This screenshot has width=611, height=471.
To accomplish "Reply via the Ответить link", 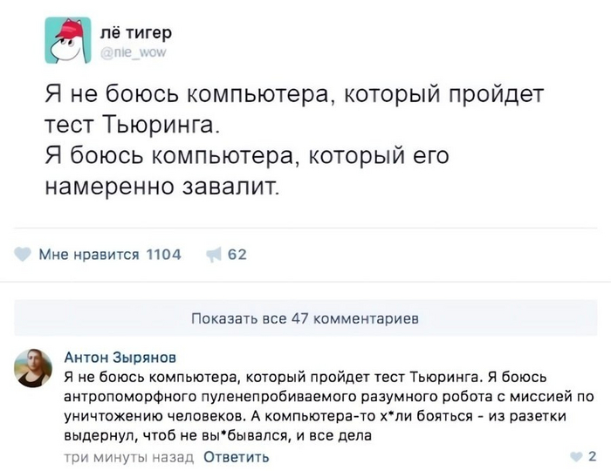I will pos(237,456).
